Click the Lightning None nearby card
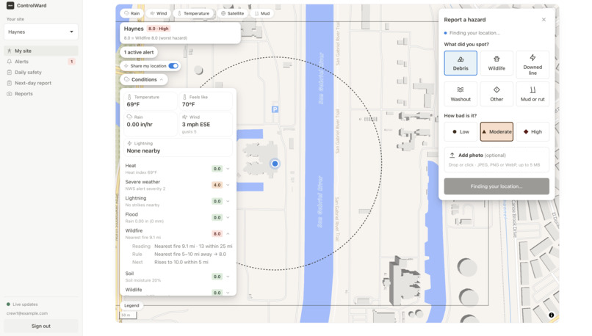Image resolution: width=592 pixels, height=336 pixels. 178,147
